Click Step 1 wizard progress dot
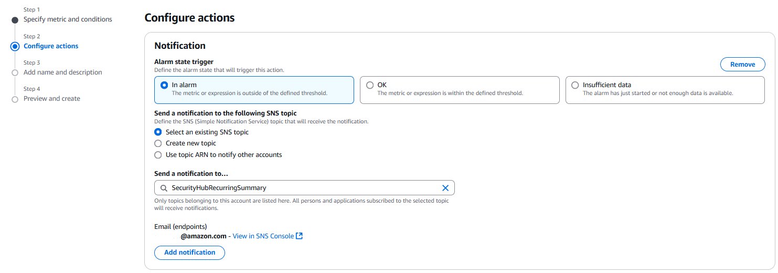Screen dimensions: 778x273 (x=15, y=20)
